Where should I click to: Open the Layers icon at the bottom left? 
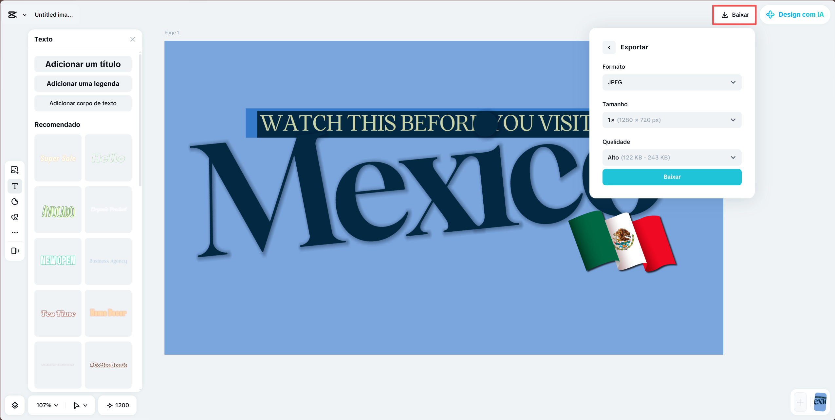15,405
